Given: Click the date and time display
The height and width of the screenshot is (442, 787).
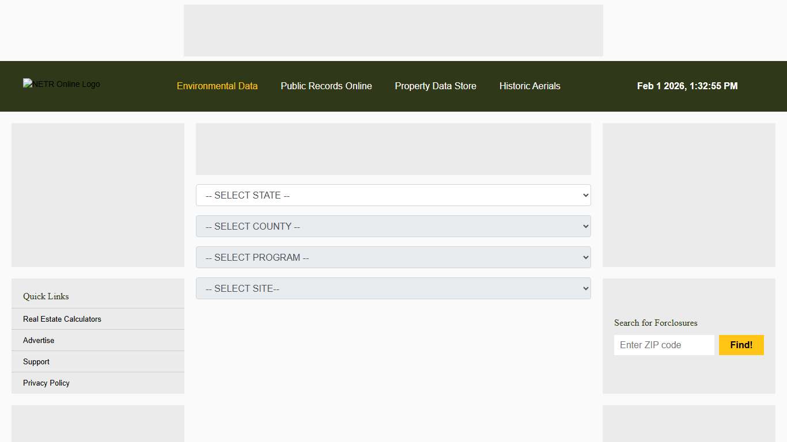Looking at the screenshot, I should (x=687, y=86).
